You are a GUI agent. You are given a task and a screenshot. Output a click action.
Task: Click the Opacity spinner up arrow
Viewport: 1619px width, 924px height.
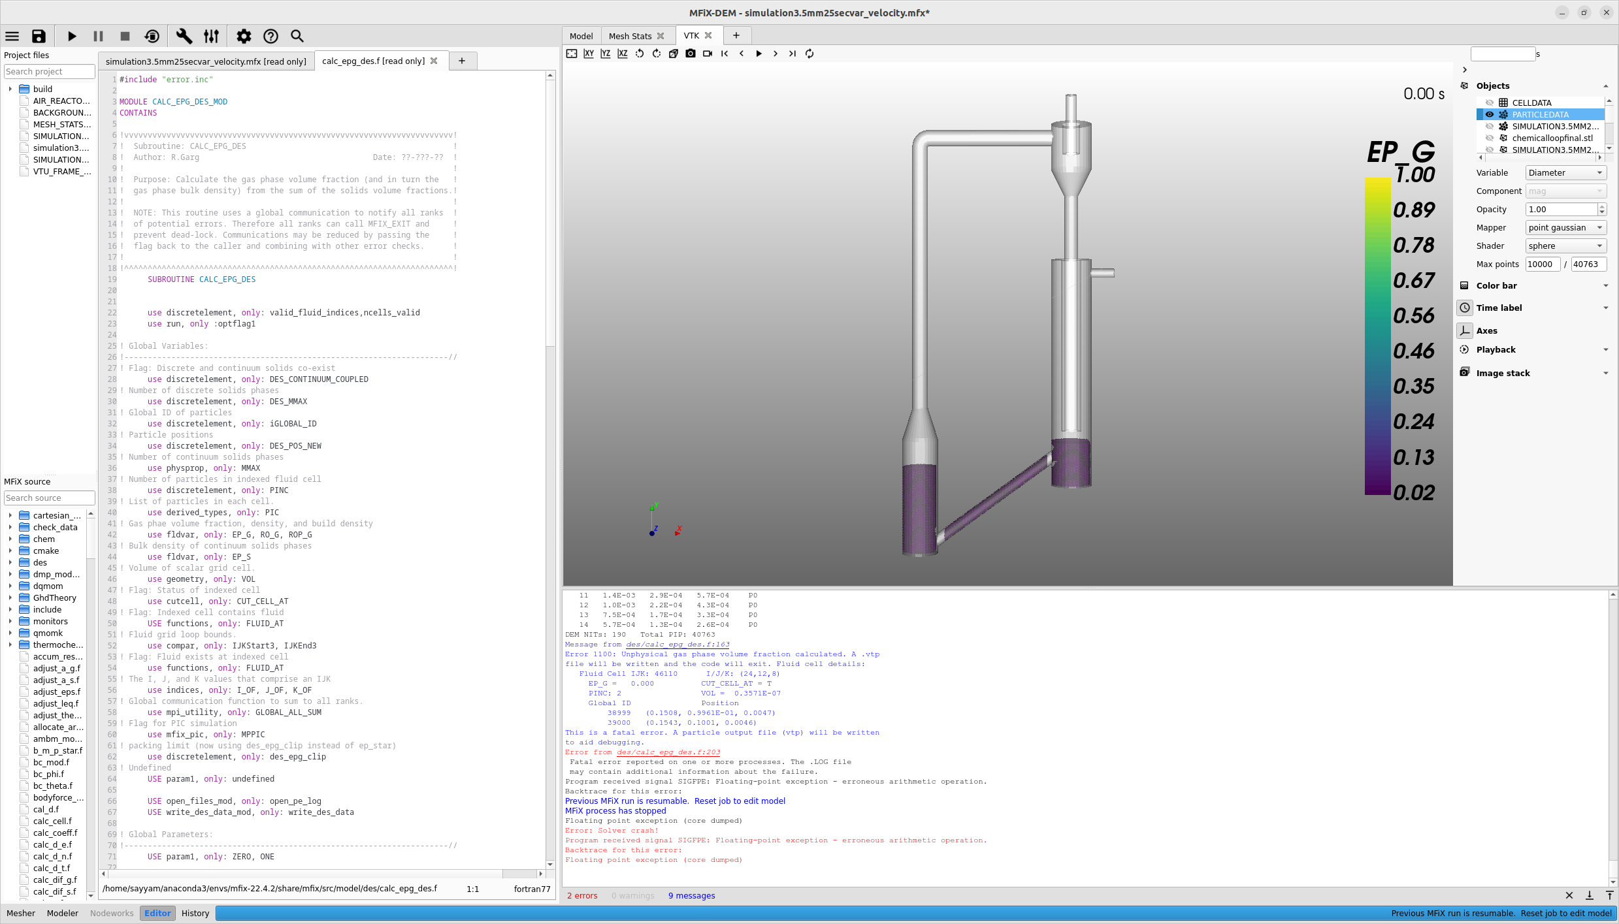(x=1602, y=206)
